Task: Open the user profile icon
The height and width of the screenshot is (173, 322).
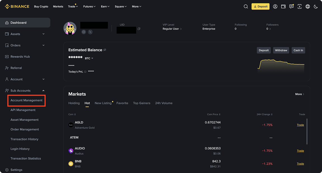Action: pyautogui.click(x=275, y=6)
